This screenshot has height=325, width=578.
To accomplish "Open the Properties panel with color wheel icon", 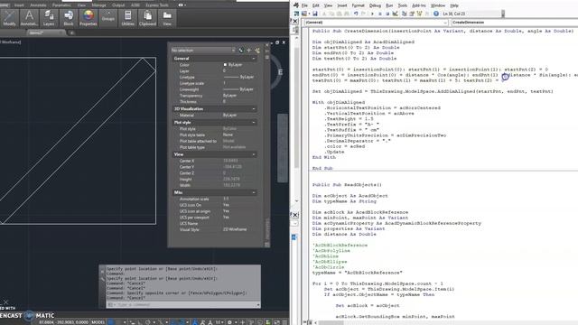I will pos(89,18).
